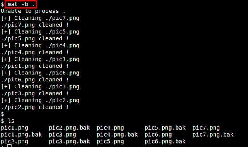This screenshot has height=147, width=248.
Task: Click pic1.png.bak in the listing
Action: click(21, 135)
